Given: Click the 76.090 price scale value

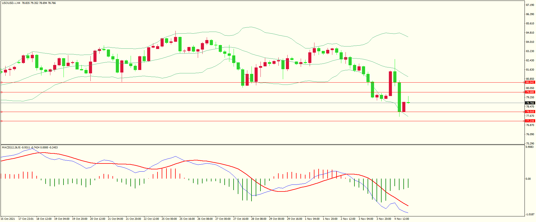Looking at the screenshot, I should pyautogui.click(x=530, y=134).
